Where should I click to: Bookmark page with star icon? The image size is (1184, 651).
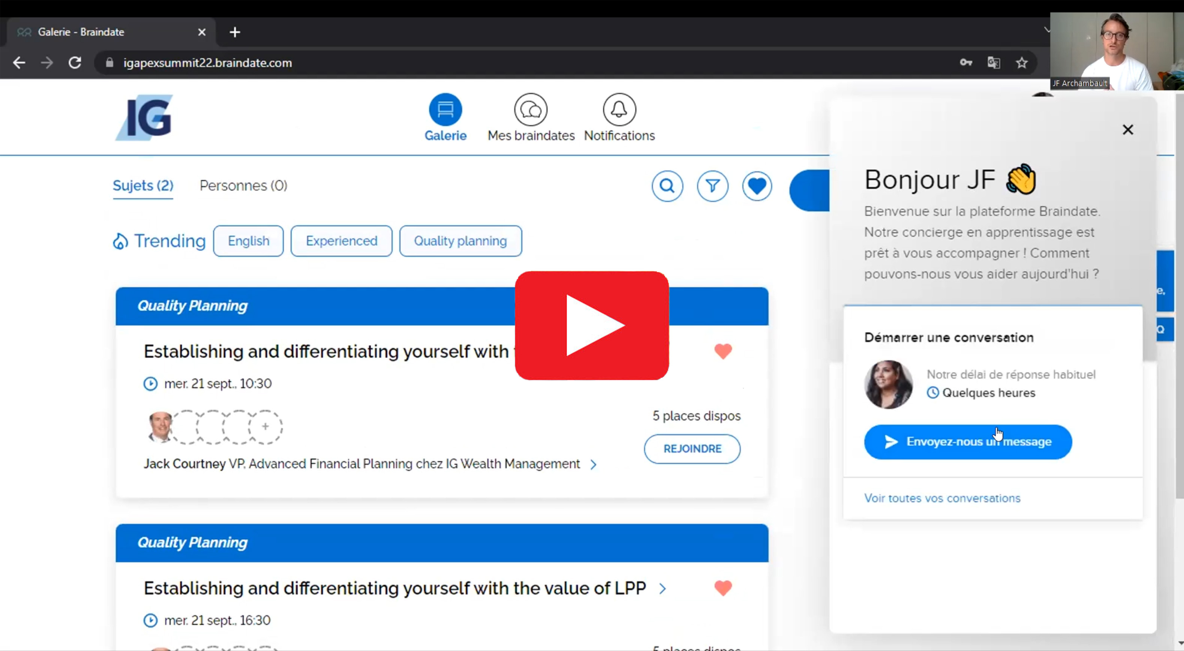[1021, 63]
